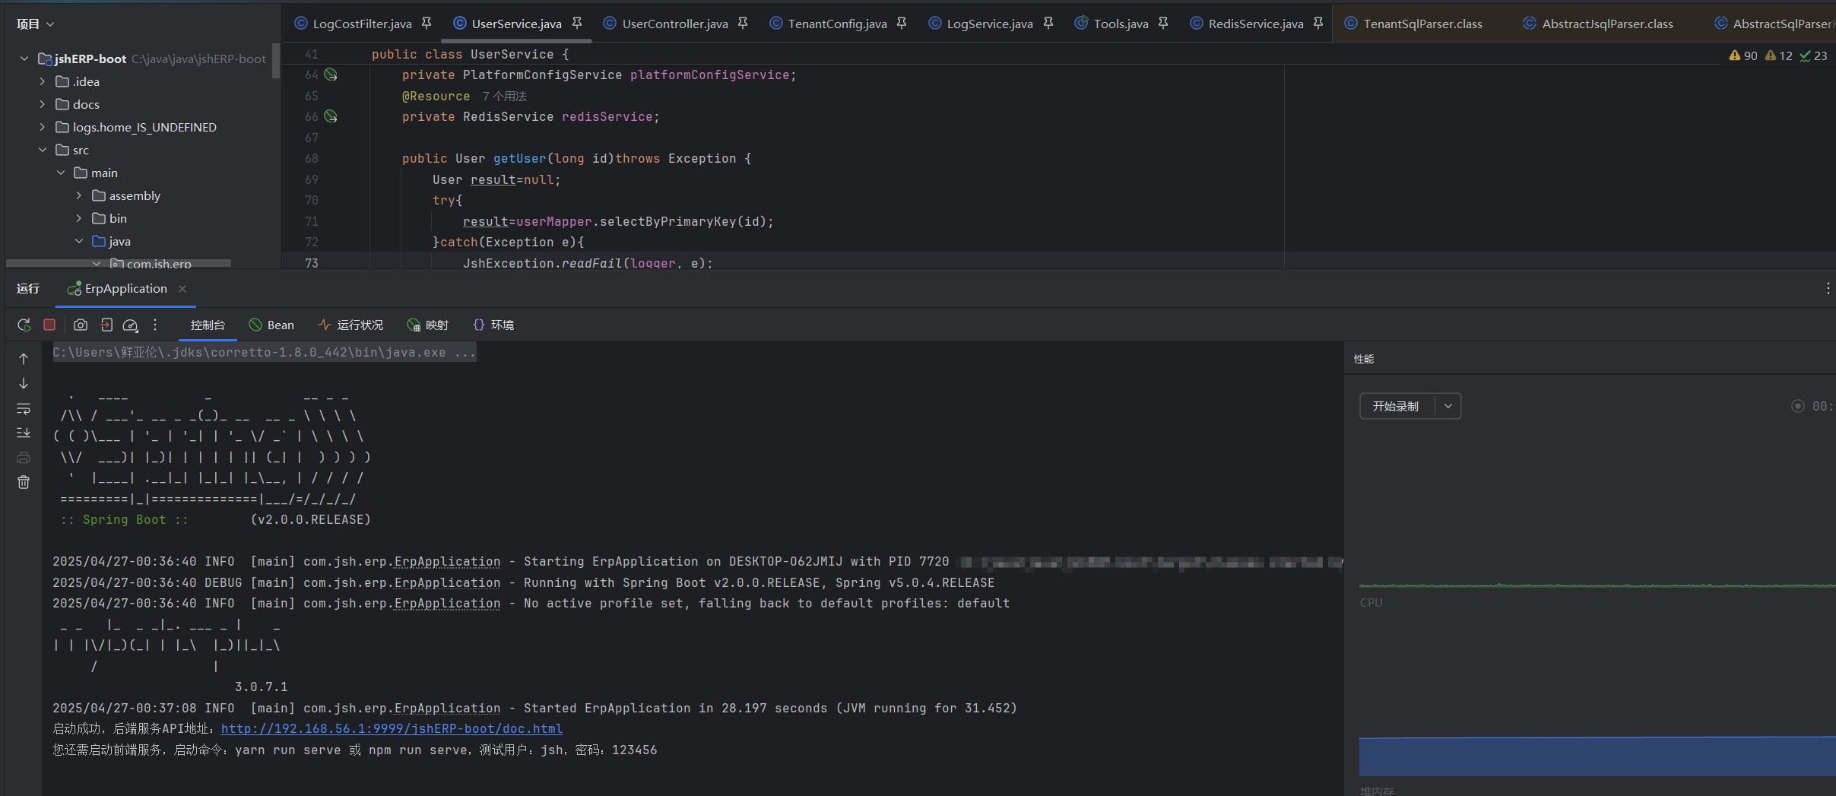Click the 开始录制 button

(x=1396, y=406)
